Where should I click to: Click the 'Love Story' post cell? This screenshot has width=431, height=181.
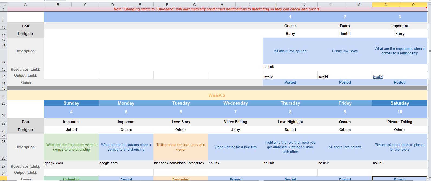(181, 122)
